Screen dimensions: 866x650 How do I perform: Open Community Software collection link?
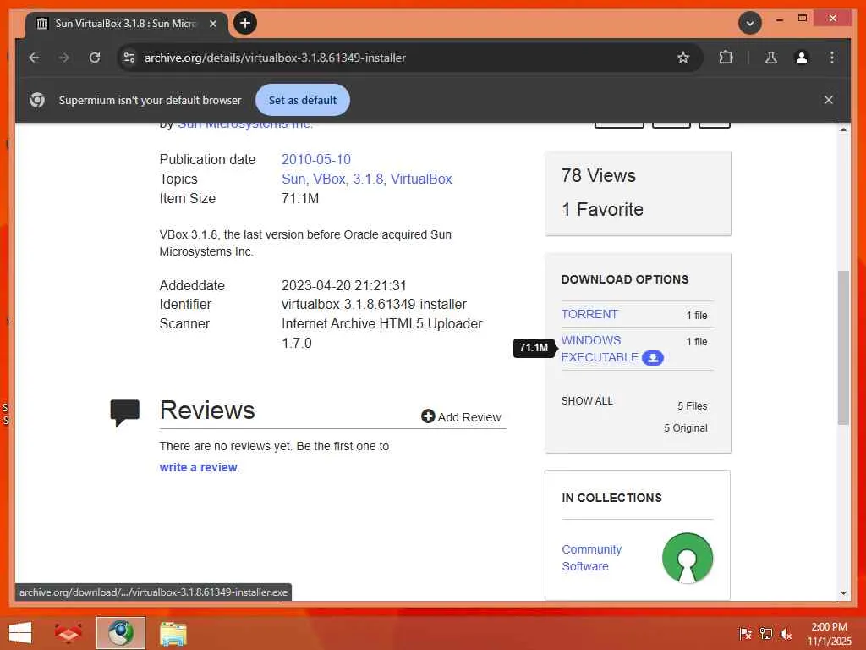(x=591, y=558)
